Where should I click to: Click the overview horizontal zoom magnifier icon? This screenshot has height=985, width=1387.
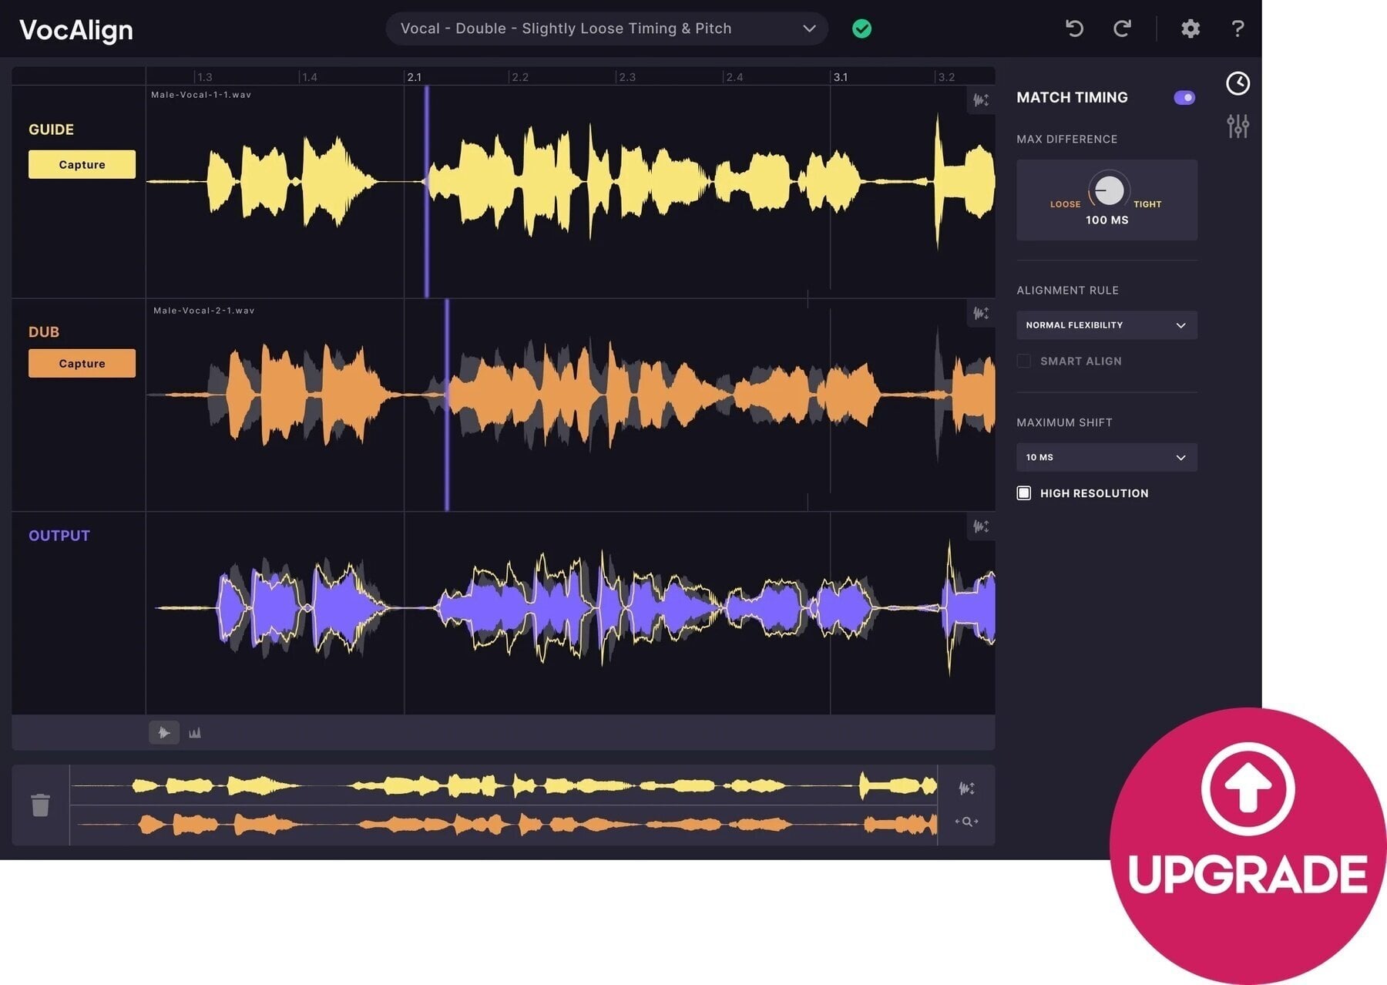pyautogui.click(x=966, y=822)
